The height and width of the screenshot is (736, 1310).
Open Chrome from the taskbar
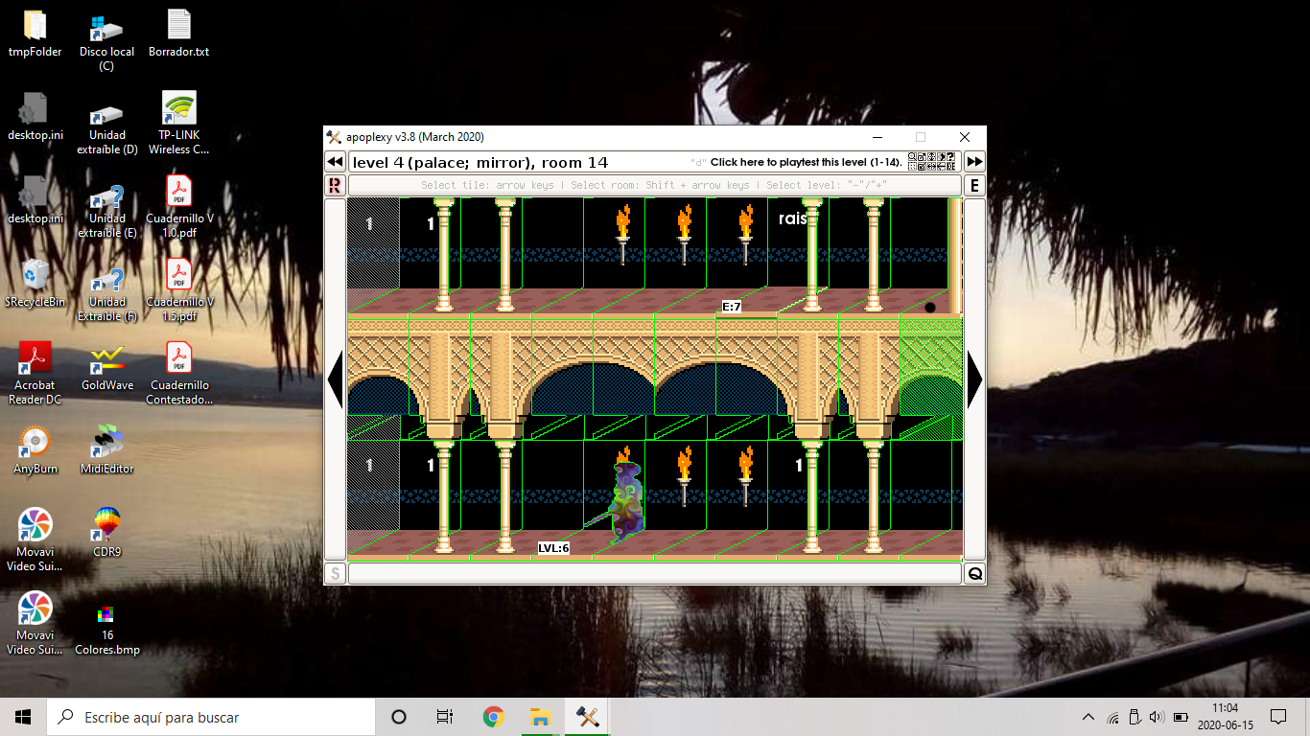tap(493, 717)
